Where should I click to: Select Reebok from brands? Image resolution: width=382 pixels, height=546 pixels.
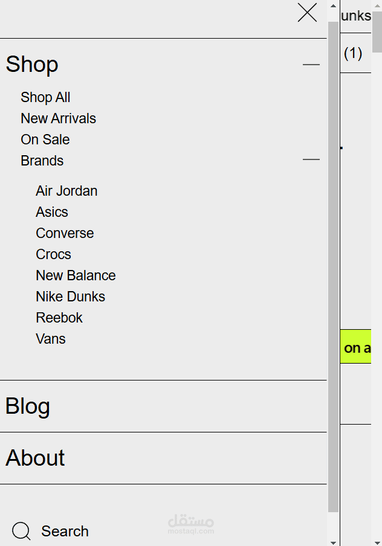pyautogui.click(x=59, y=318)
